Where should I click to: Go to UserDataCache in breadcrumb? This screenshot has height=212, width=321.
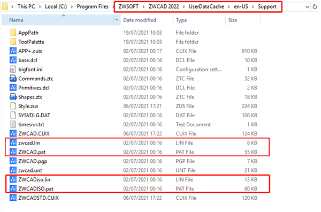[x=207, y=6]
